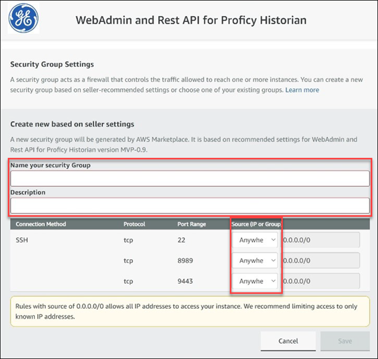Open source dropdown for port 22

[x=255, y=240]
